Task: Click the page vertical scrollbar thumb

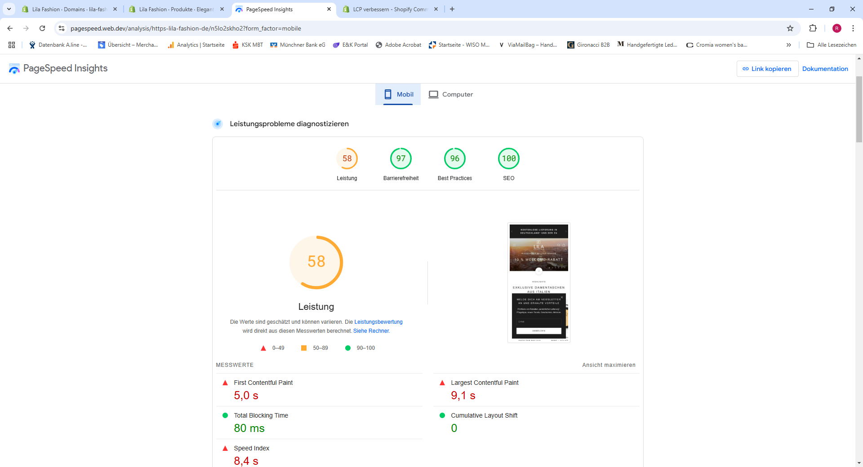Action: [859, 109]
